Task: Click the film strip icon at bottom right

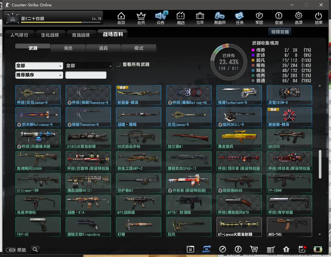Action: point(318,249)
